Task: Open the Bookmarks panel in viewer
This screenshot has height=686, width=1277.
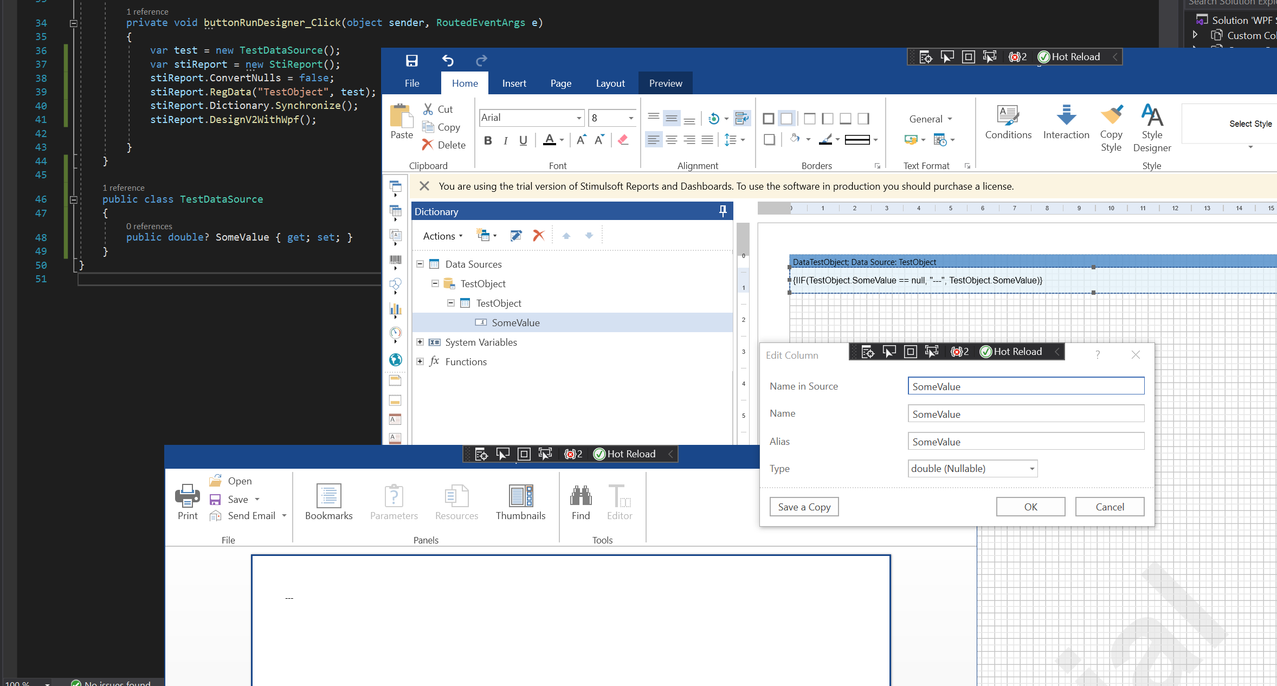Action: coord(328,502)
